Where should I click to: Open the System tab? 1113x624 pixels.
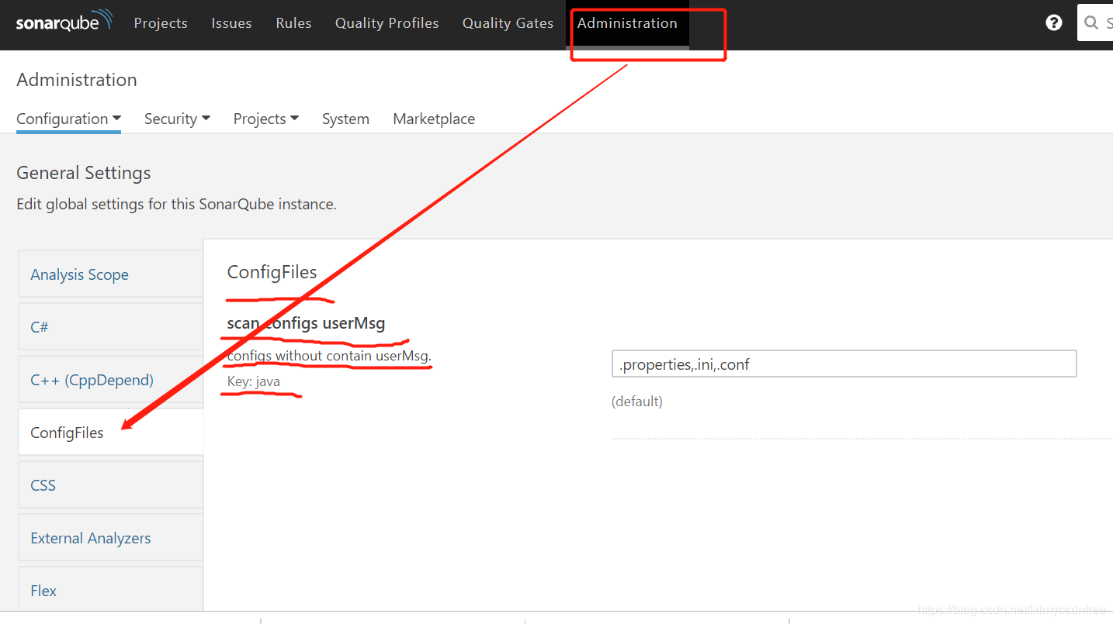[345, 119]
